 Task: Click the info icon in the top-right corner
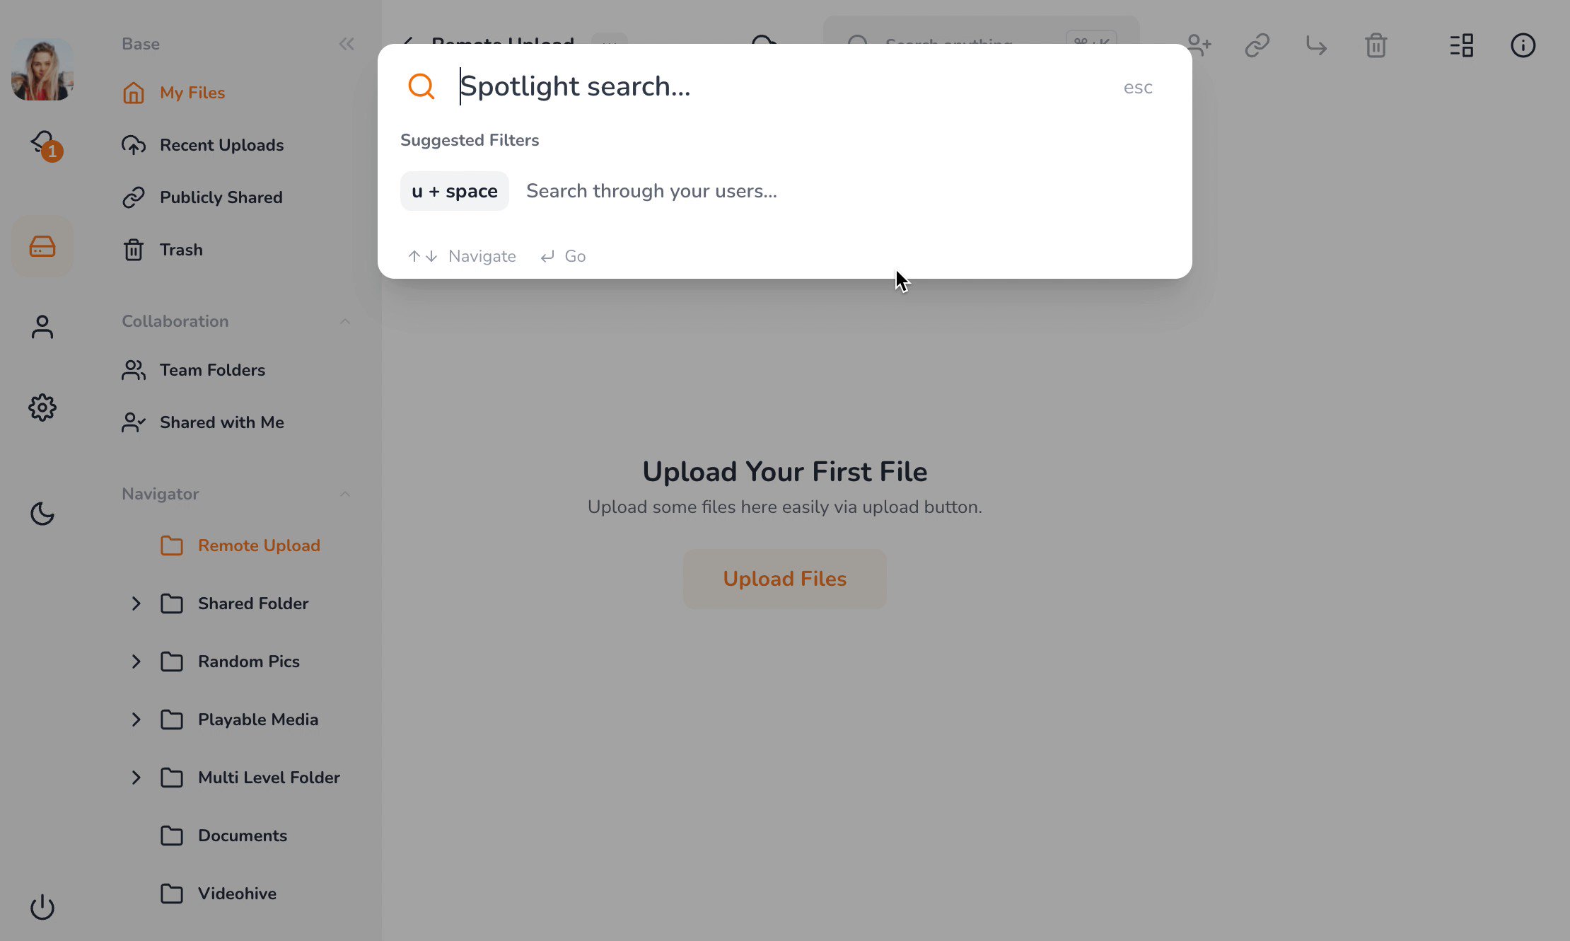[x=1523, y=45]
